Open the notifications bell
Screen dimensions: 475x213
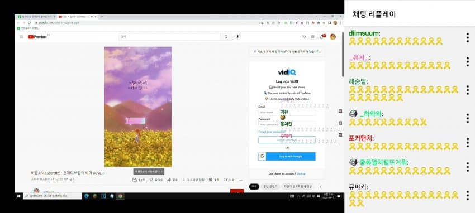click(322, 37)
